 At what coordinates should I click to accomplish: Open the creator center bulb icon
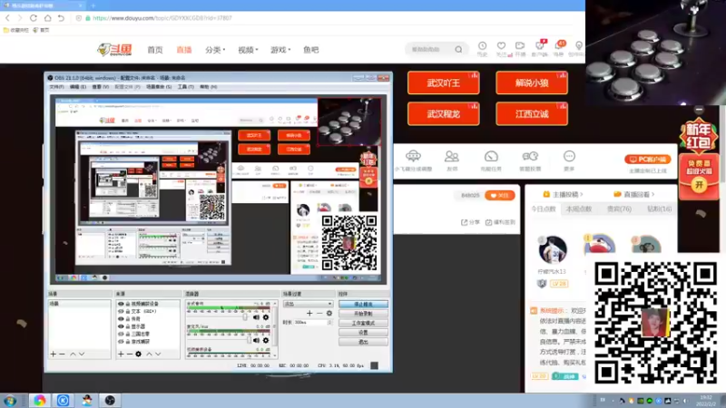[x=579, y=45]
